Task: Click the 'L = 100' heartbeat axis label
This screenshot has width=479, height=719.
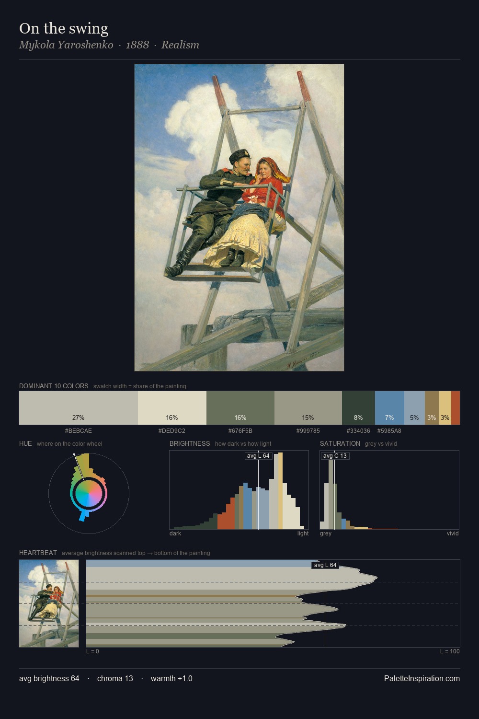Action: pos(450,651)
